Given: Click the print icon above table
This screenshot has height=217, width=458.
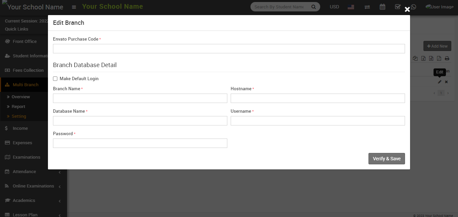Looking at the screenshot, I should [447, 58].
